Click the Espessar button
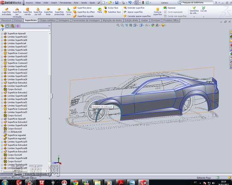The width and height of the screenshot is (232, 185). click(x=170, y=8)
